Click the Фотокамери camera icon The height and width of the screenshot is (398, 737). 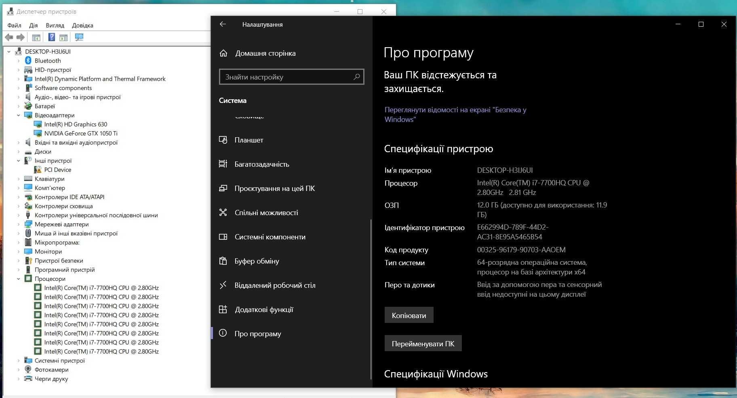28,369
